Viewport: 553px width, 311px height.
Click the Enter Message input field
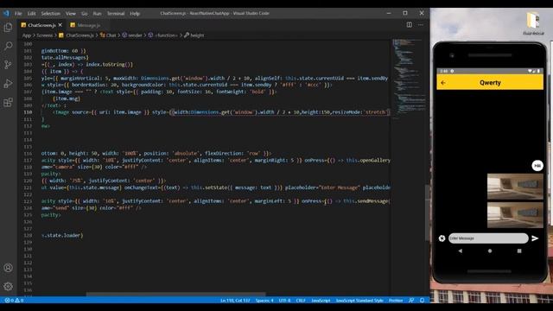(488, 238)
